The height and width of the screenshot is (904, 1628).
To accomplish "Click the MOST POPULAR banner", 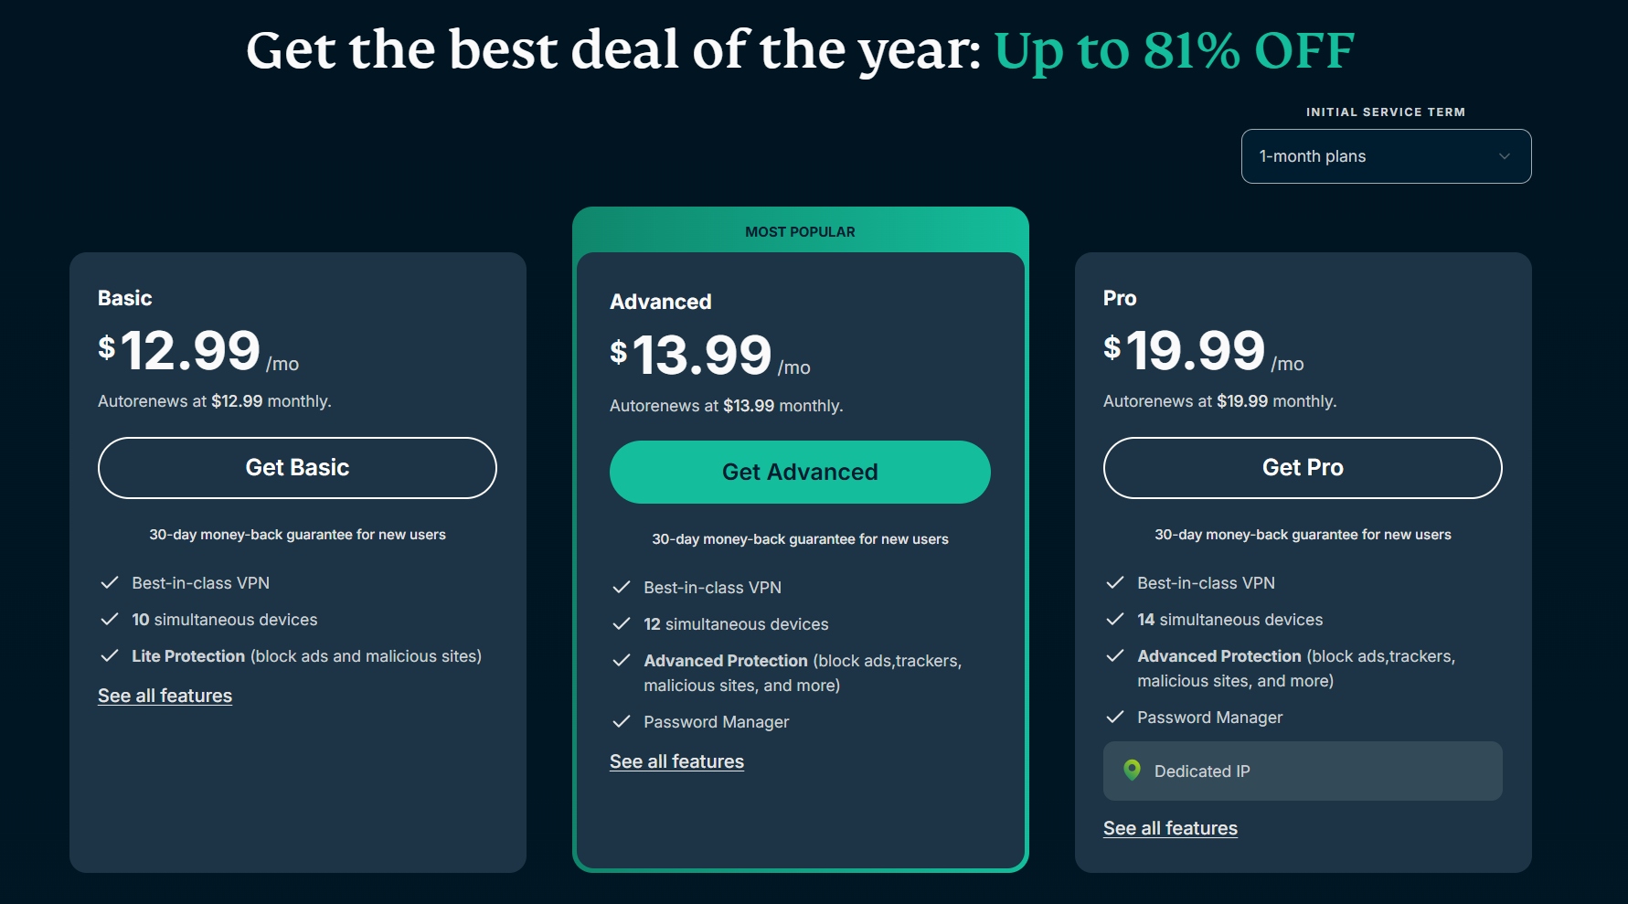I will tap(800, 231).
